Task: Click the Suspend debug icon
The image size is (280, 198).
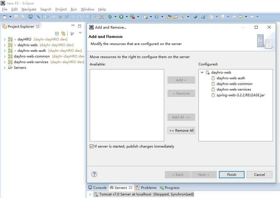Action: click(54, 17)
